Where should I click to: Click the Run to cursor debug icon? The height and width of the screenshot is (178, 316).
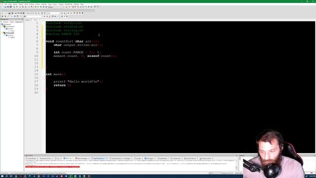coord(73,7)
